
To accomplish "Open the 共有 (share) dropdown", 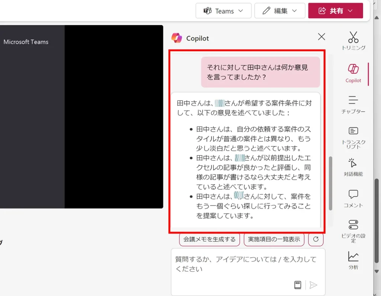I will (x=335, y=11).
